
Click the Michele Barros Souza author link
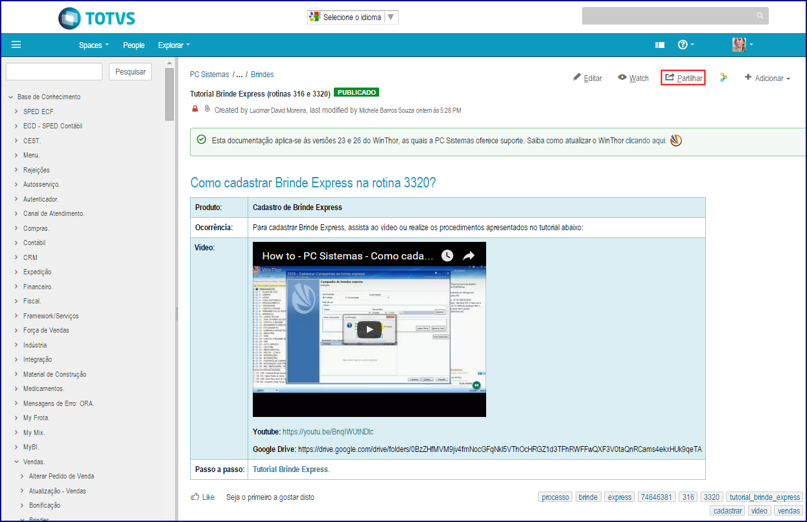click(x=386, y=110)
